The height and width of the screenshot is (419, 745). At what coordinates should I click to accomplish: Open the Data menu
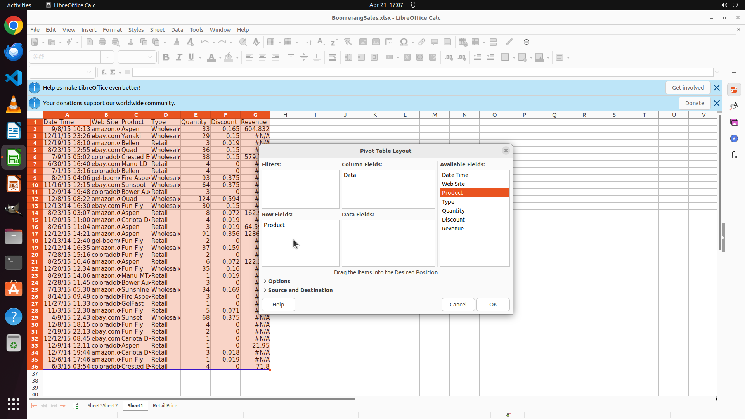pyautogui.click(x=177, y=30)
